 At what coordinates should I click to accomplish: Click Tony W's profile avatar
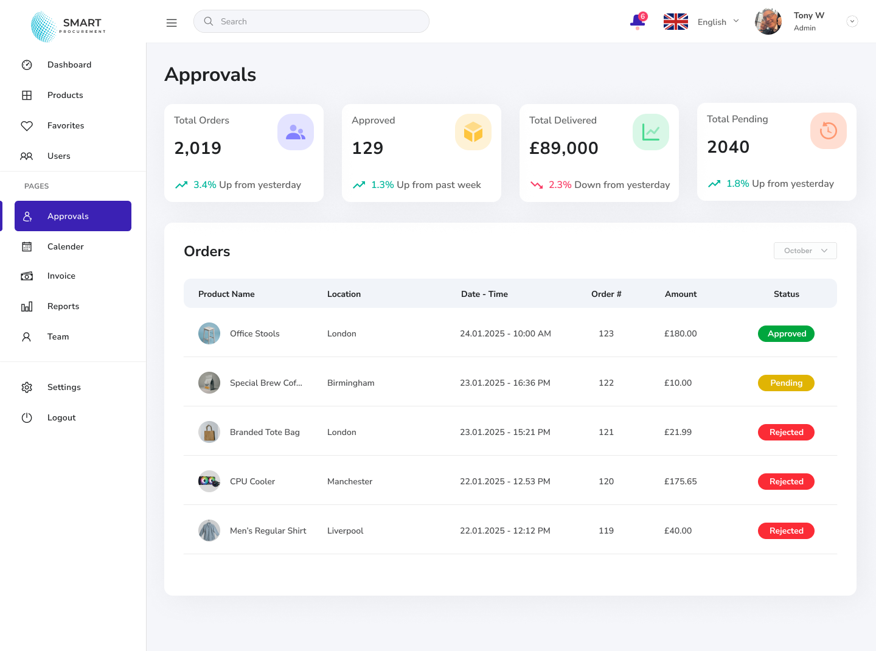coord(768,21)
